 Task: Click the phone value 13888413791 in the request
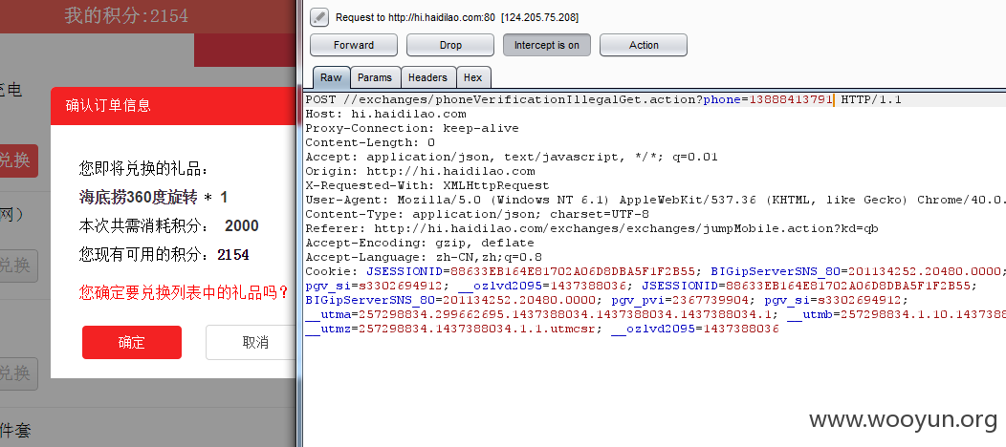(x=791, y=100)
